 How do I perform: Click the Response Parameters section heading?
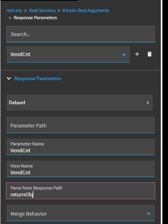(x=38, y=79)
